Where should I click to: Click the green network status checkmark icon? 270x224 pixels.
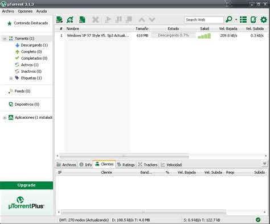point(258,219)
